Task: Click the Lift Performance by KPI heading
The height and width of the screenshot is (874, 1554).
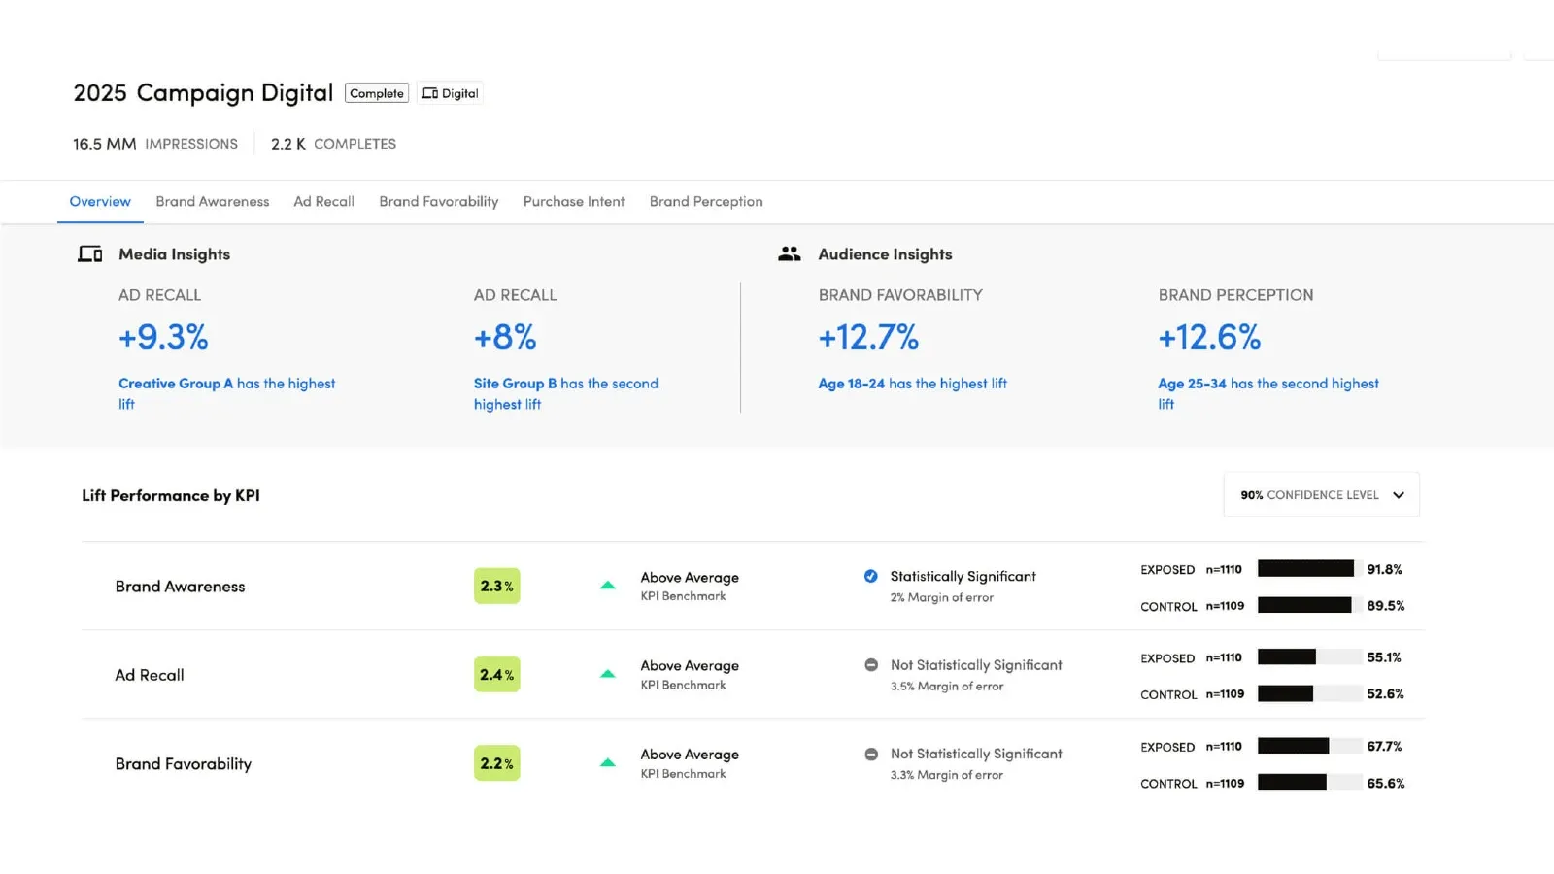Action: click(171, 495)
